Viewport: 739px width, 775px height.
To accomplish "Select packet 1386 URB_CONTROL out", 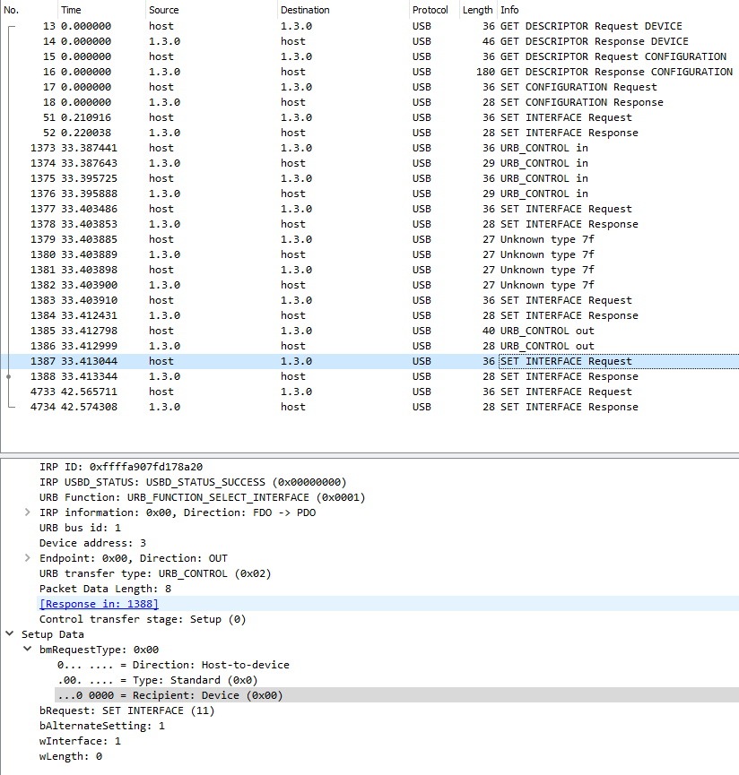I will point(369,346).
